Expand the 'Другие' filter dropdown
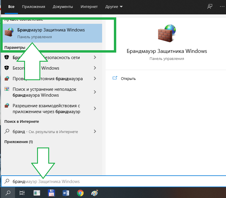 [x=114, y=6]
